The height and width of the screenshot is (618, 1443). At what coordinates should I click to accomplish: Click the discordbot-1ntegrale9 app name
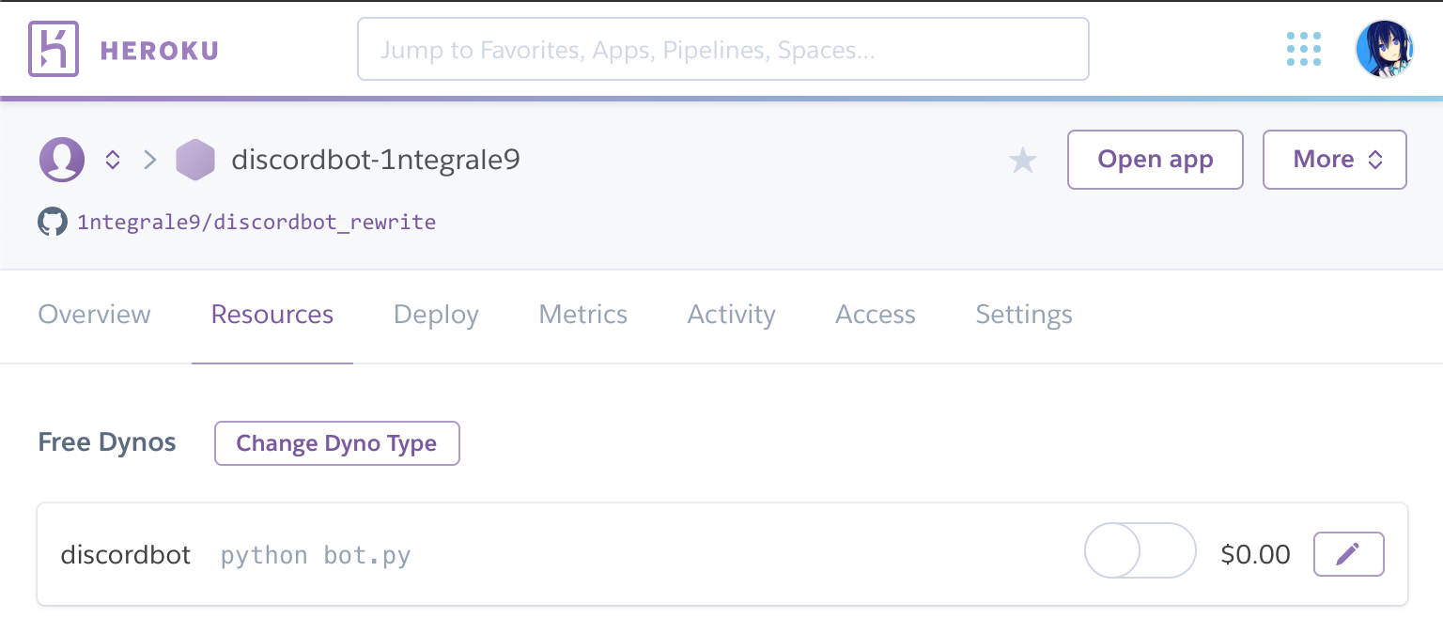376,160
